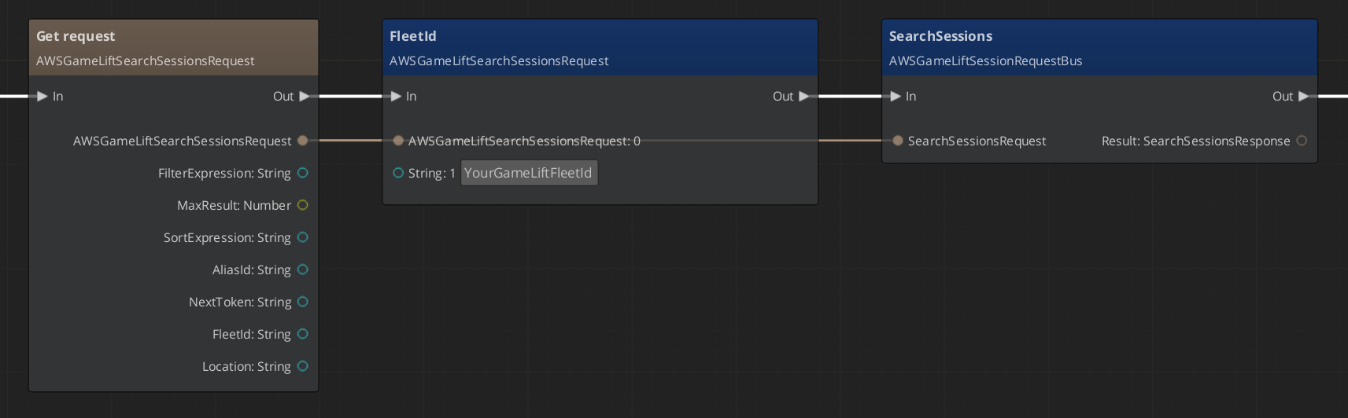Click the FleetId node's Out execution arrow
This screenshot has width=1348, height=418.
coord(804,97)
